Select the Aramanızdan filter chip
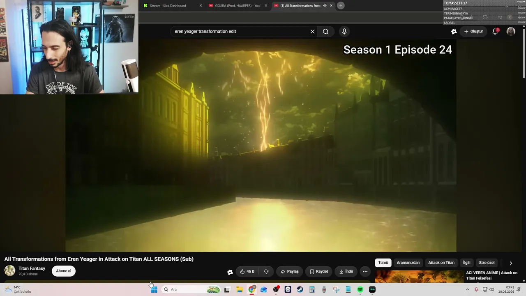Viewport: 526px width, 296px height. (408, 263)
